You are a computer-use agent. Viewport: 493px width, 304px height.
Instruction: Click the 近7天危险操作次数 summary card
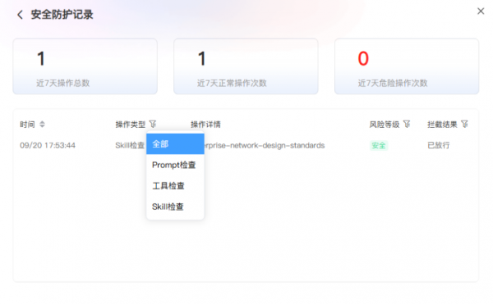point(407,66)
